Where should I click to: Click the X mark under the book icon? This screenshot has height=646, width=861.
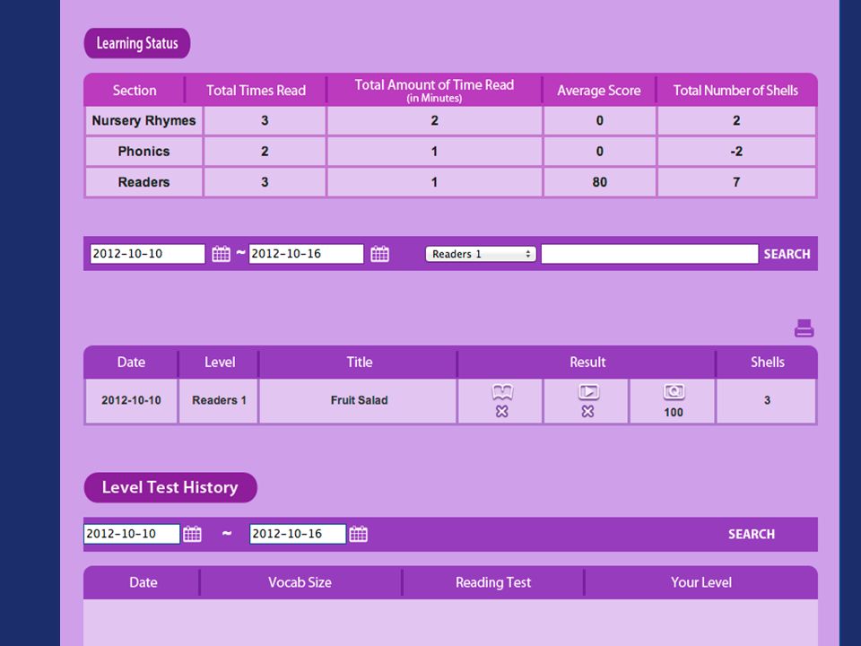pos(502,412)
